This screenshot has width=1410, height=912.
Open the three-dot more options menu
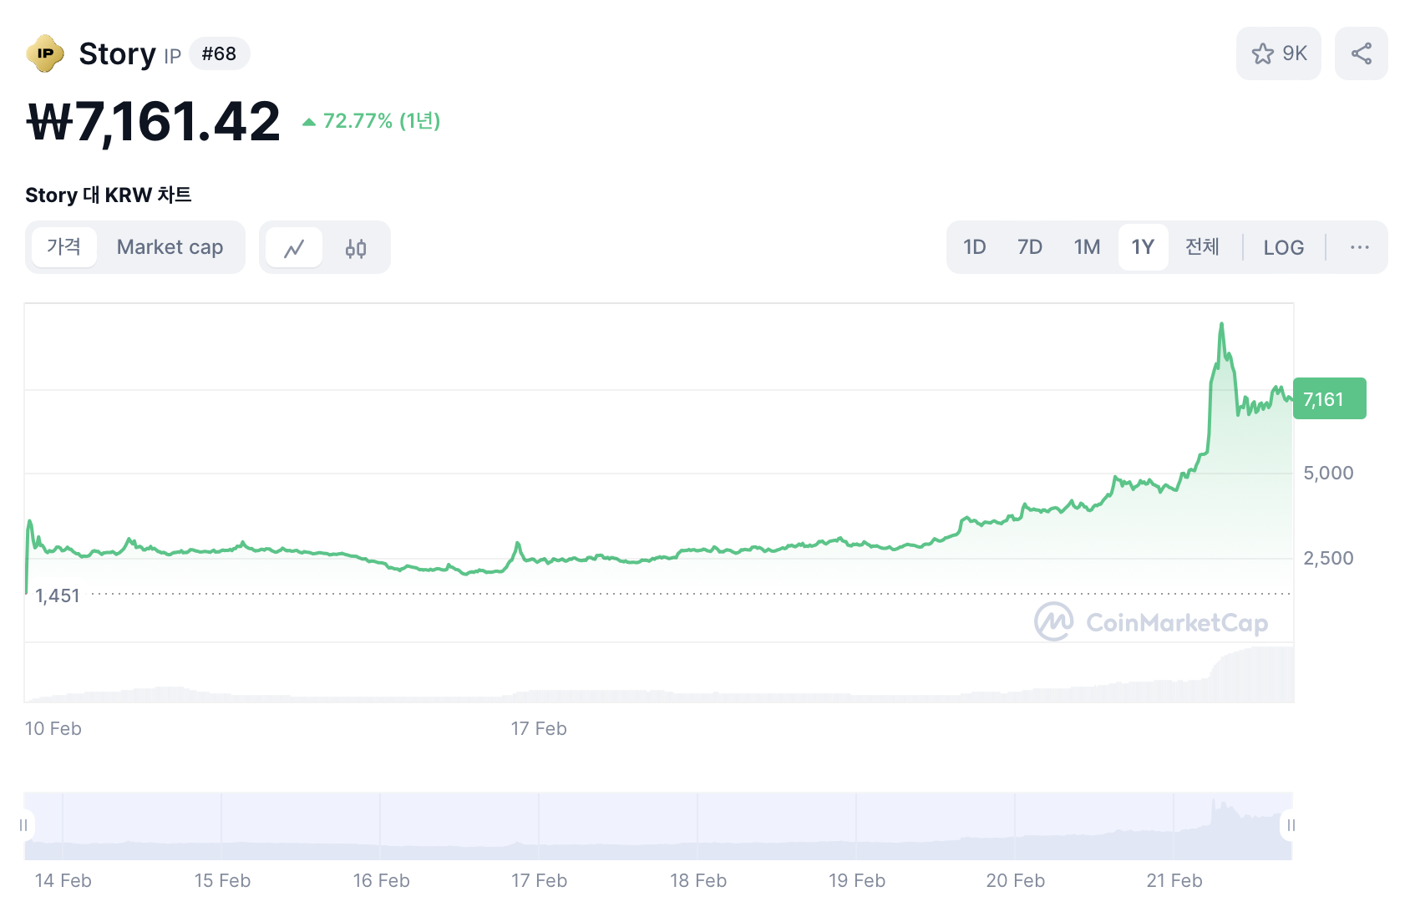(x=1359, y=247)
